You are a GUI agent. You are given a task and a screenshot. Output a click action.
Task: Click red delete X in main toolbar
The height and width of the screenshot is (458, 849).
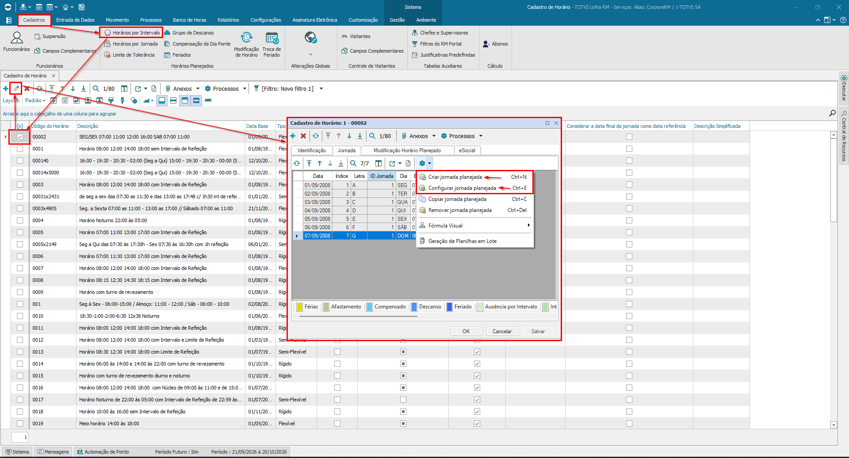tap(27, 89)
